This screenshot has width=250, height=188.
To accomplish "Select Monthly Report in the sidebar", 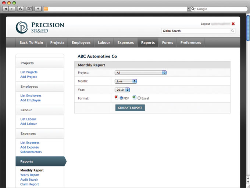I will [x=32, y=170].
